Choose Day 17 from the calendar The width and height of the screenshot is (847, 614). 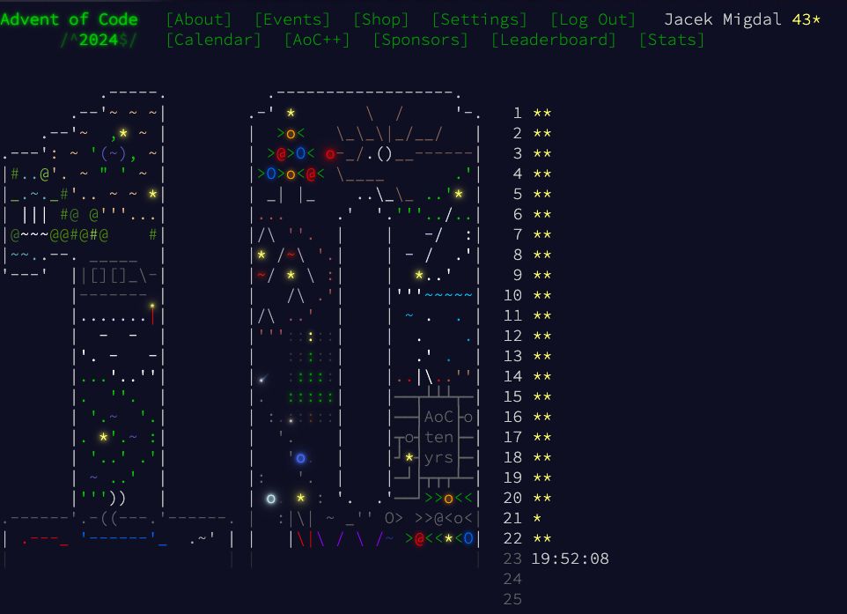(527, 437)
